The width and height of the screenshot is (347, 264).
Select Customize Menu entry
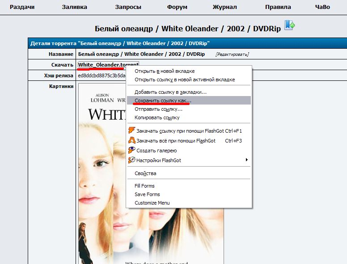coord(189,203)
